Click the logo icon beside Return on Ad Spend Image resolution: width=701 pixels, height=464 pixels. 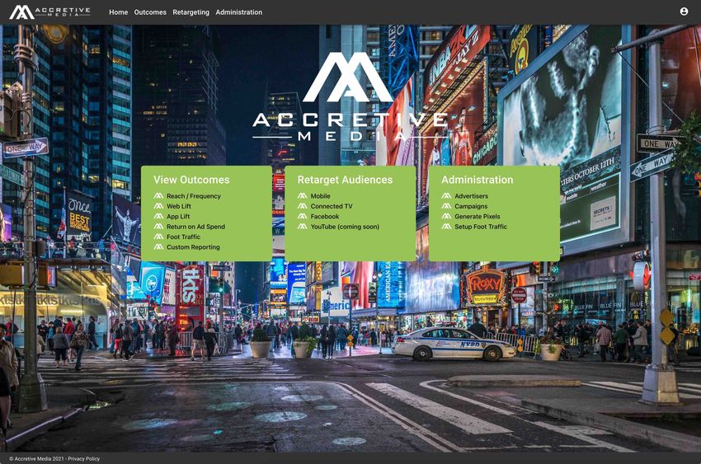click(158, 227)
